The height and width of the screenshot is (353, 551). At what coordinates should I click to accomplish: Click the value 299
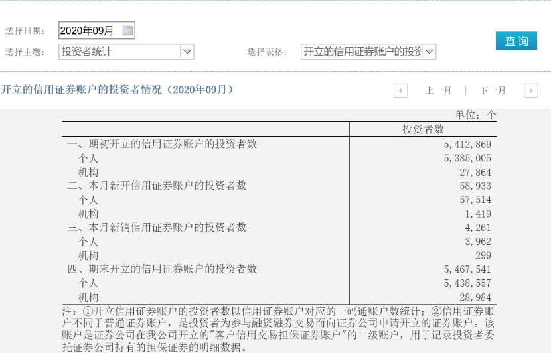click(483, 255)
